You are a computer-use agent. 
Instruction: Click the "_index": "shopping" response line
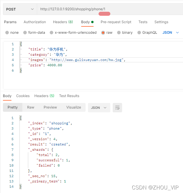tap(50, 123)
